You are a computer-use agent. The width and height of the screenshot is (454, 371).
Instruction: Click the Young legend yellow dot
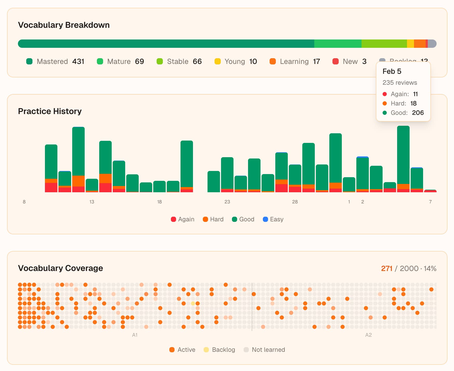click(x=217, y=61)
